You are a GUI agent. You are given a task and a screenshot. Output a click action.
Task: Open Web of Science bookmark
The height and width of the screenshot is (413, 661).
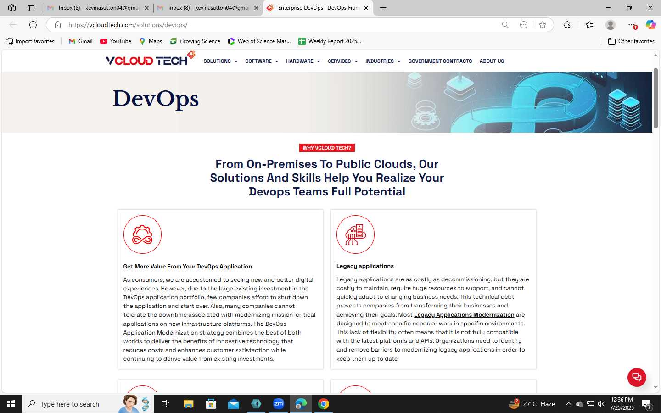click(259, 41)
